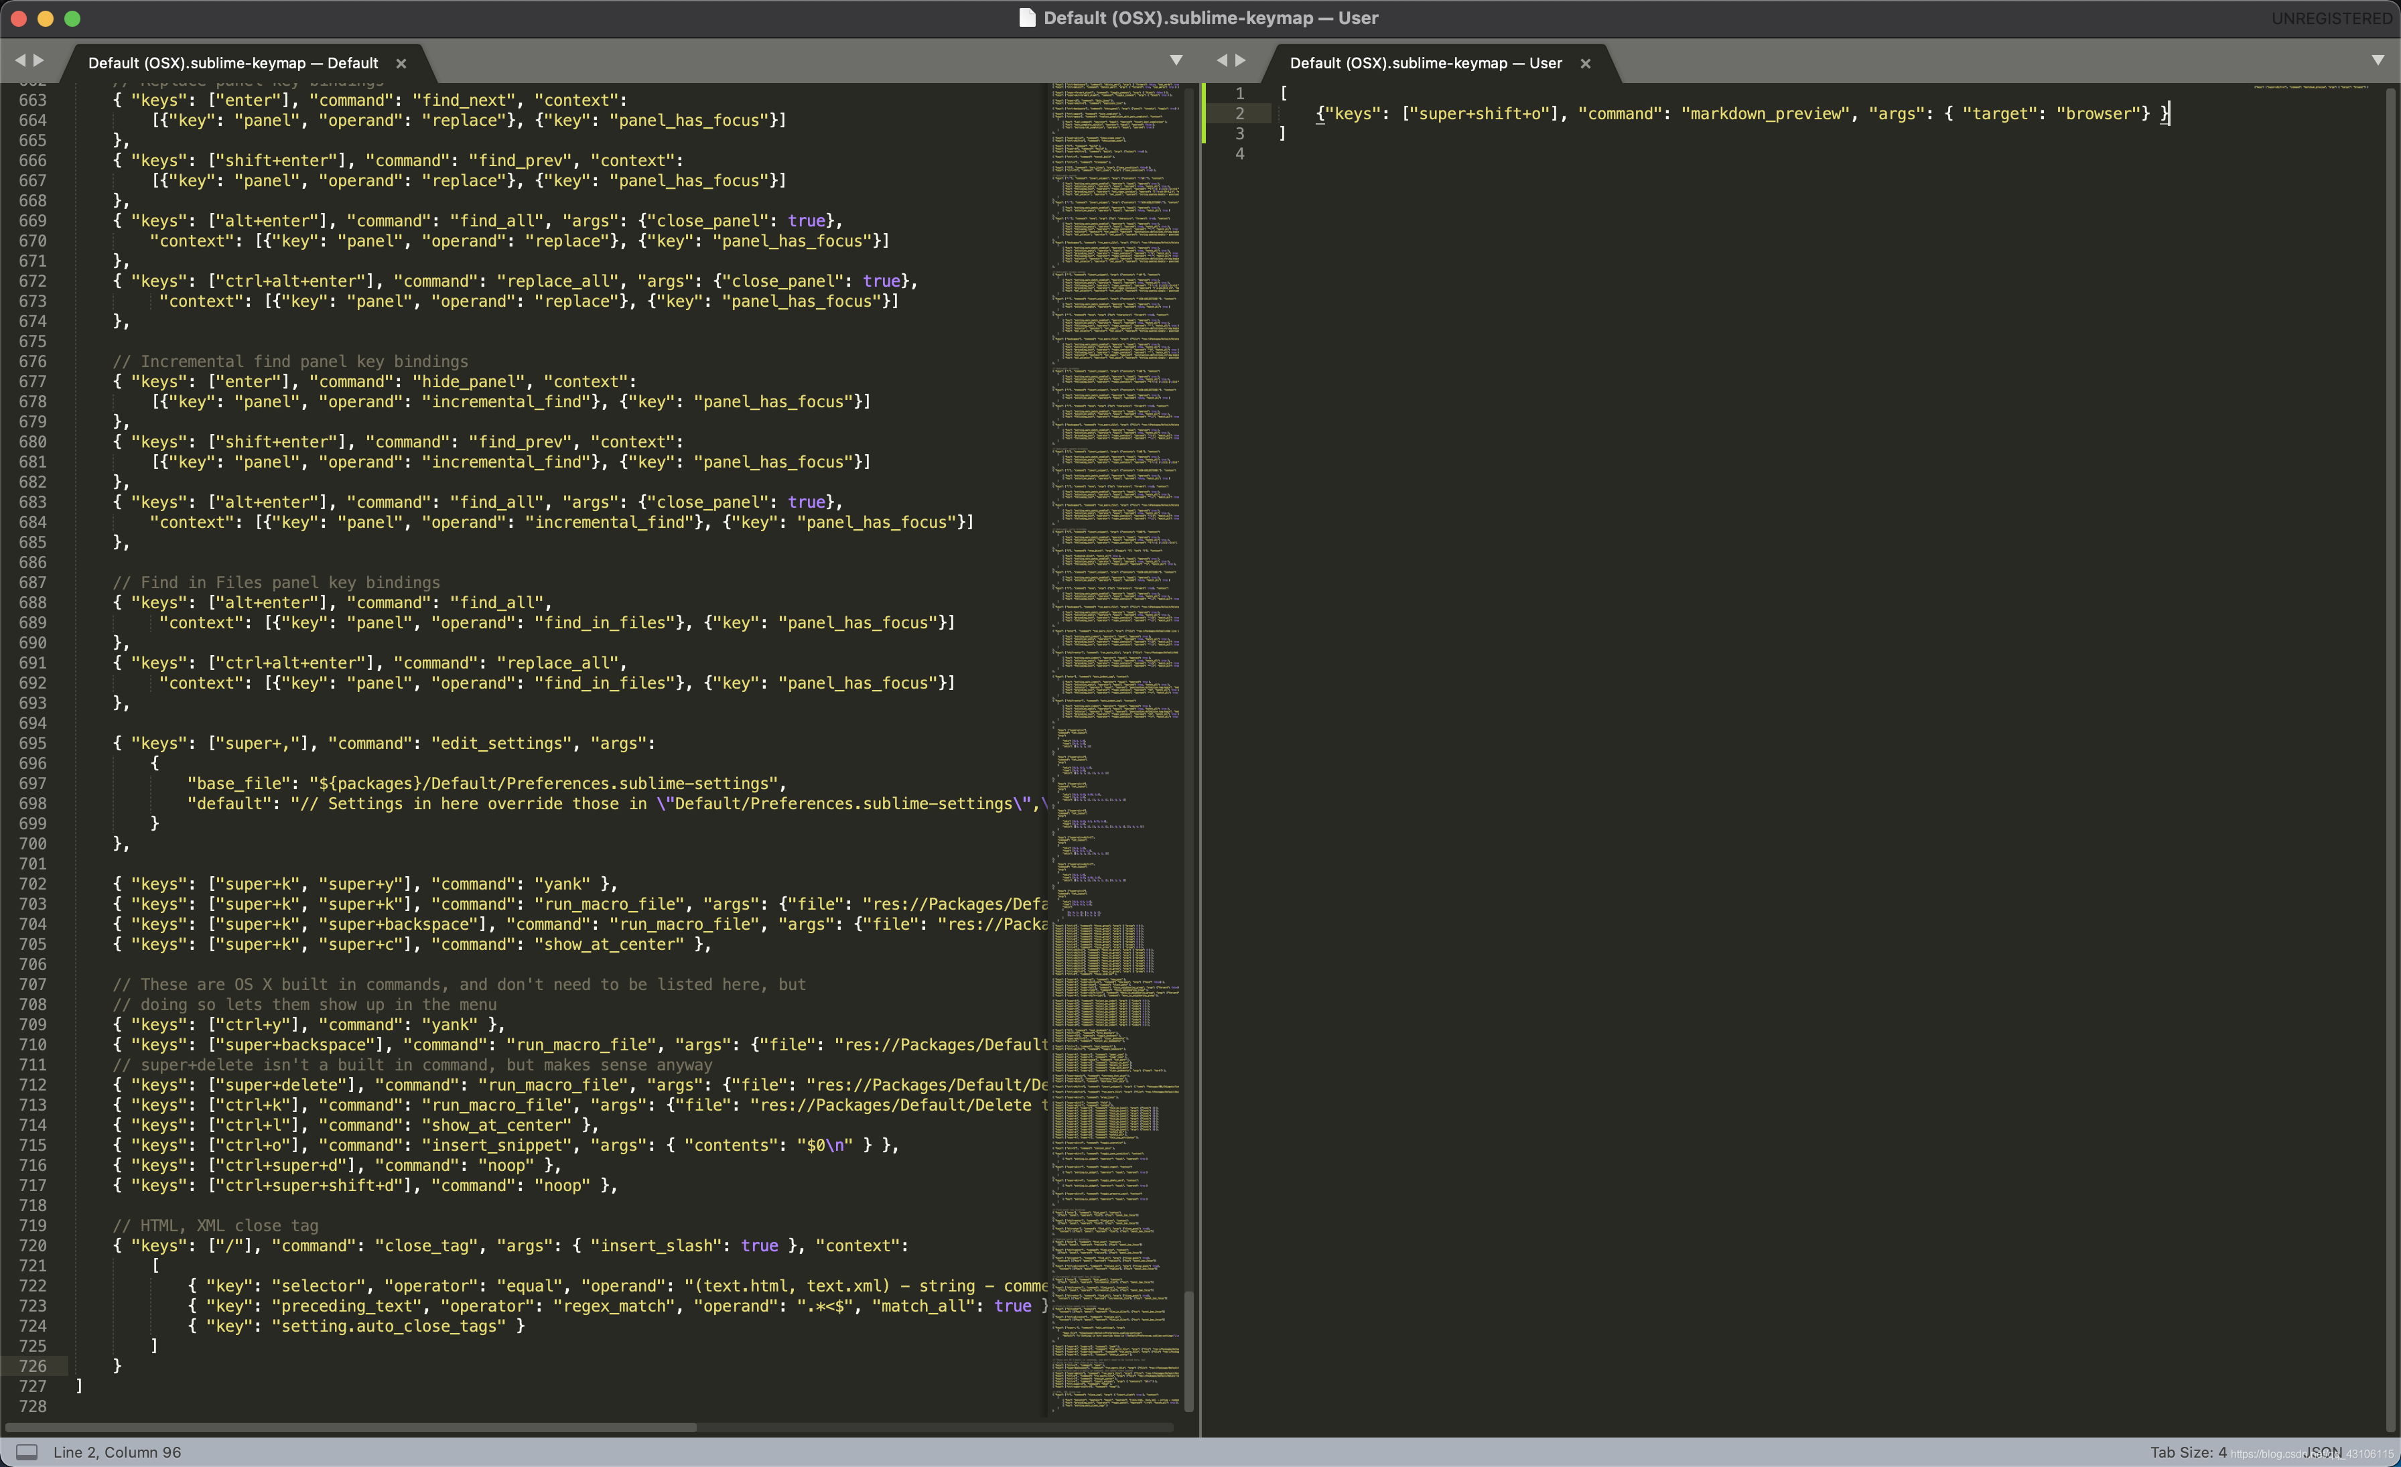Screen dimensions: 2401x1467
Task: Close the User keymap tab
Action: point(1586,62)
